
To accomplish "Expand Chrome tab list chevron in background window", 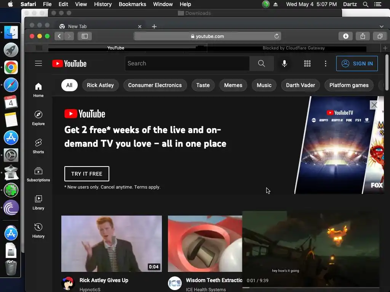I will pyautogui.click(x=382, y=26).
